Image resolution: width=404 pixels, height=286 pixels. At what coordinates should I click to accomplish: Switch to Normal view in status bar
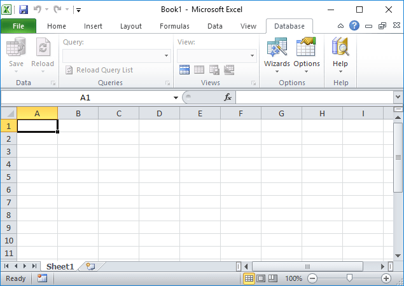(249, 278)
